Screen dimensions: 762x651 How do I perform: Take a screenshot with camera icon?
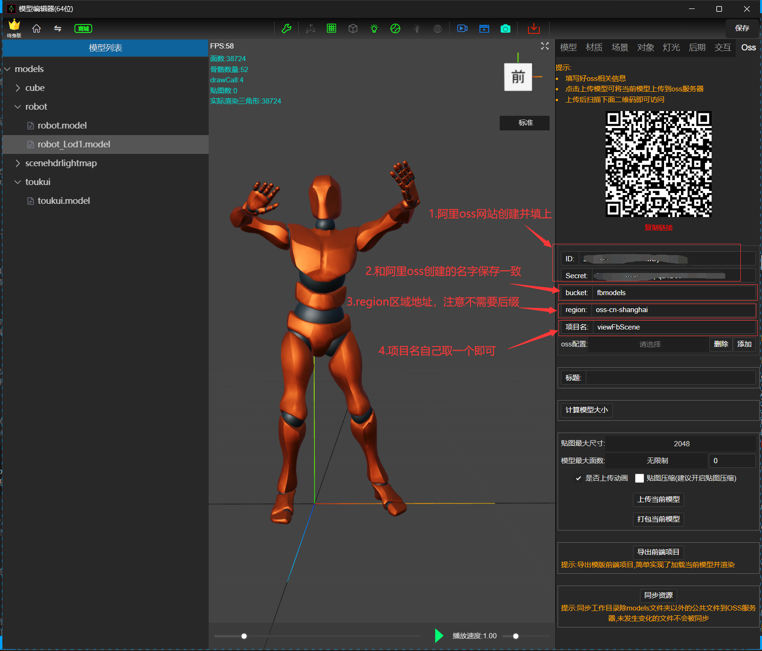click(505, 29)
